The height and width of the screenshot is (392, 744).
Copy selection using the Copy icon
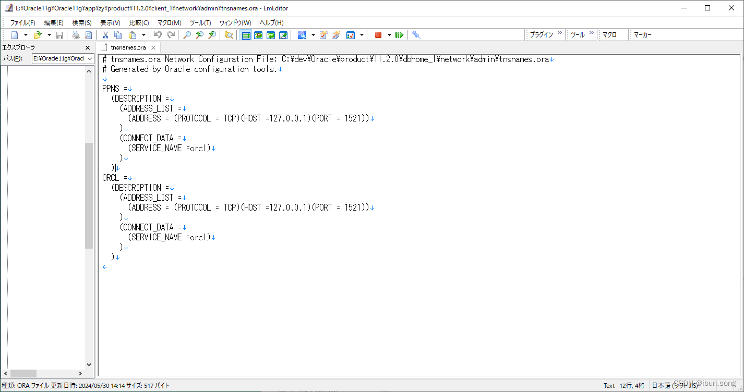point(118,35)
